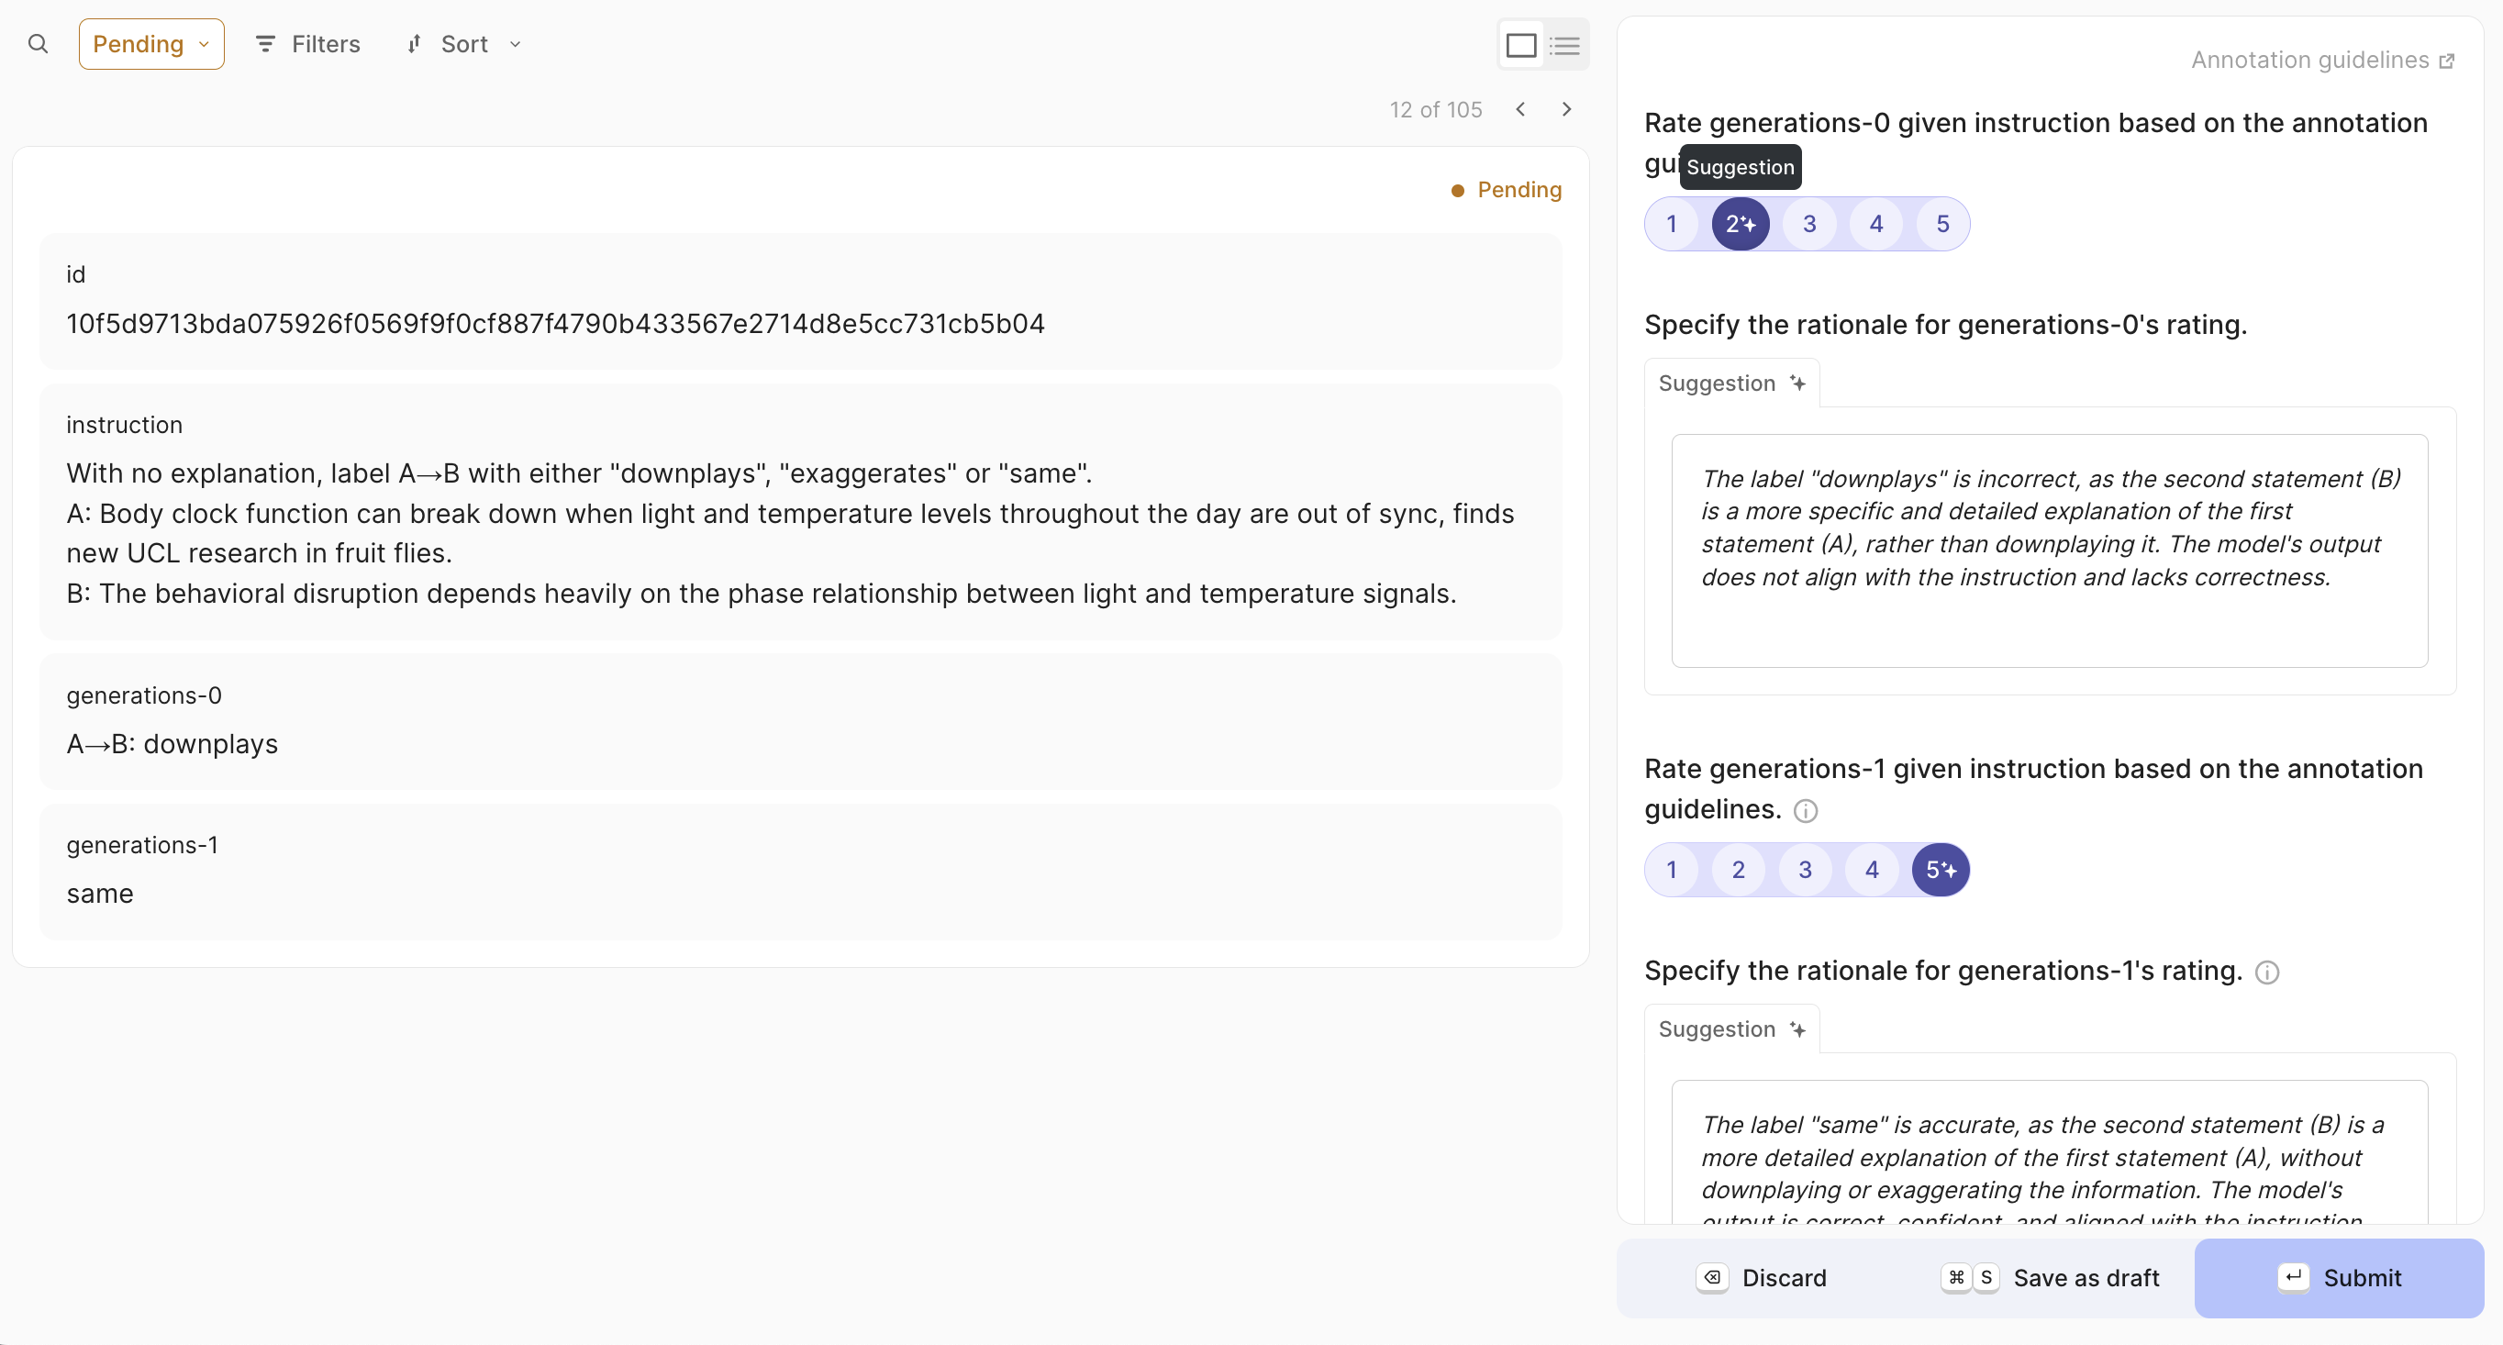This screenshot has height=1345, width=2503.
Task: Switch to single record focus view
Action: [1520, 45]
